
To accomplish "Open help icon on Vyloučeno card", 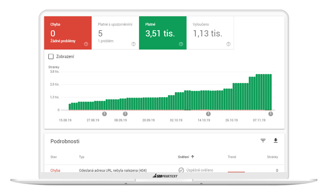I will click(x=228, y=44).
